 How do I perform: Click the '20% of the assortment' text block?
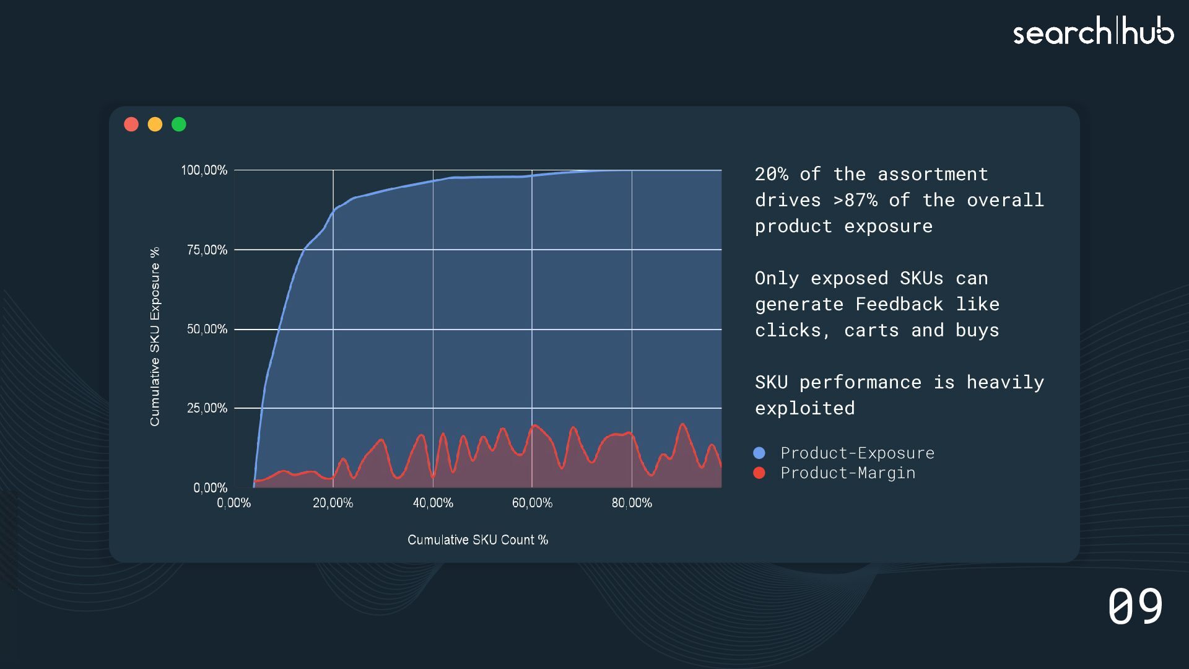(899, 200)
